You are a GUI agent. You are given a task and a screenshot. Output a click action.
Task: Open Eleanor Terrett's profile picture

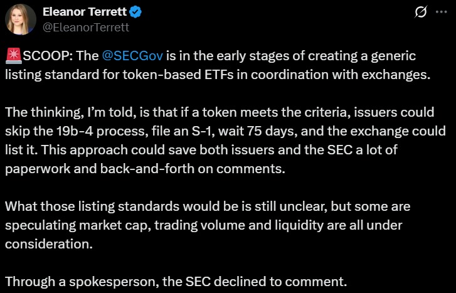[x=21, y=19]
